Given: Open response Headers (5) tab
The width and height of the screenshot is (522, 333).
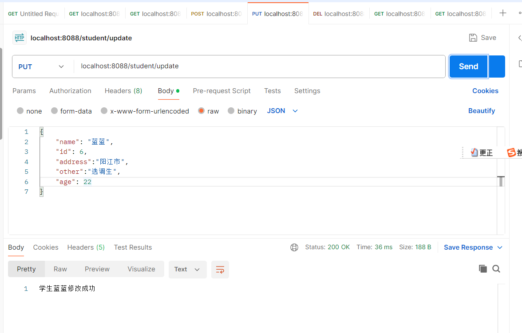Looking at the screenshot, I should [86, 247].
